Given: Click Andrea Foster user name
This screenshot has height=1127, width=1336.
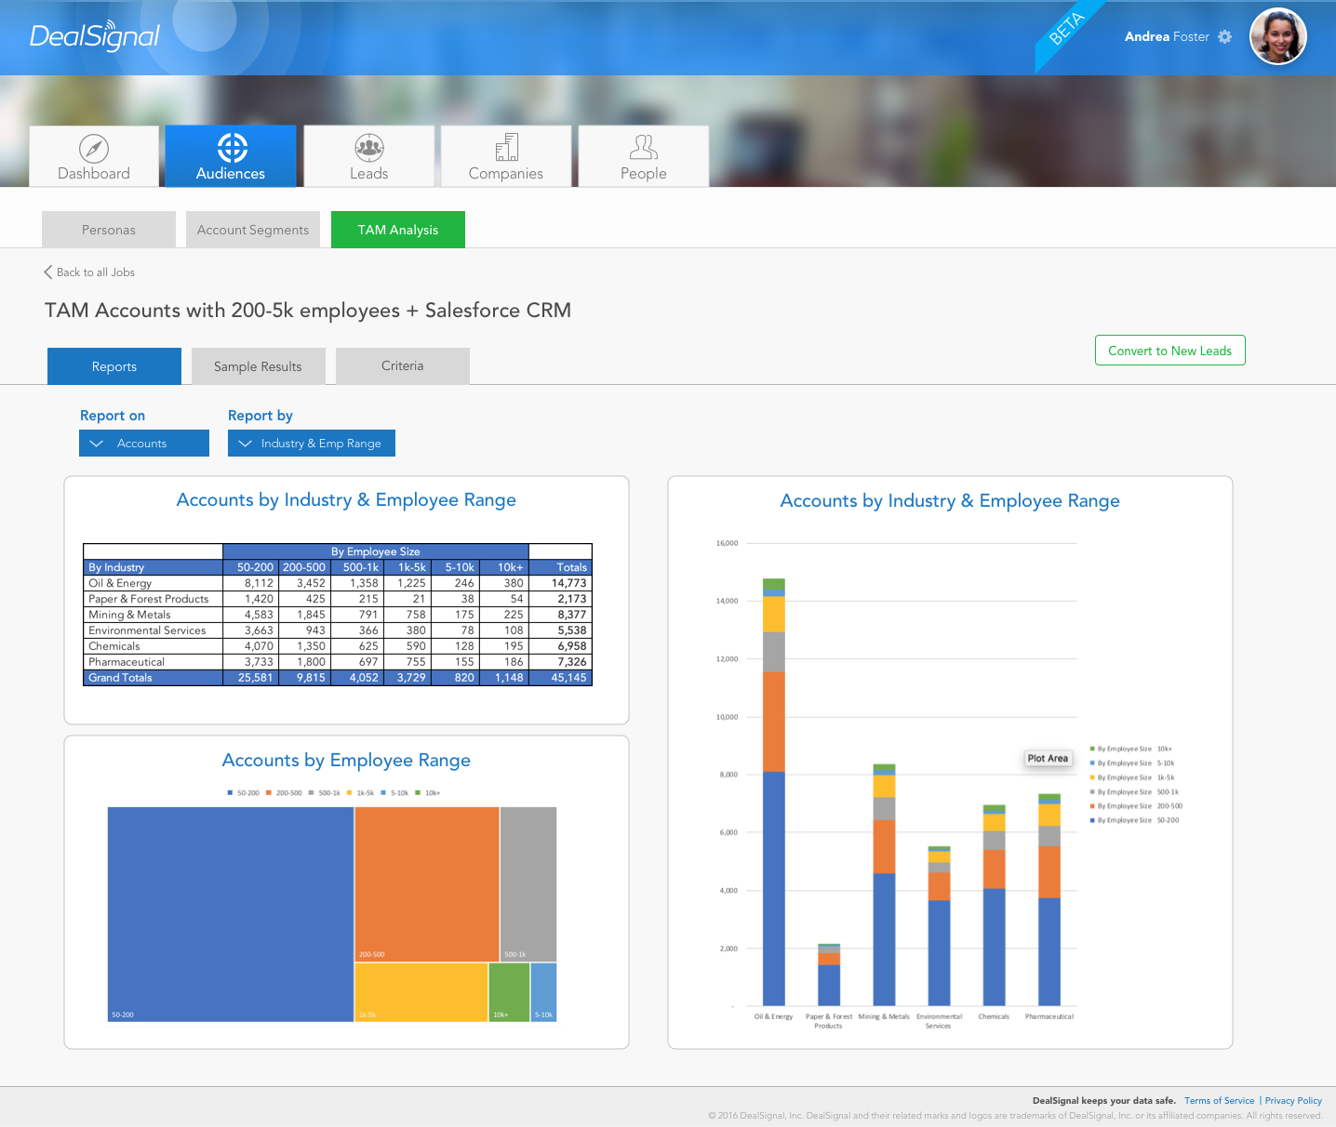Looking at the screenshot, I should click(x=1167, y=36).
